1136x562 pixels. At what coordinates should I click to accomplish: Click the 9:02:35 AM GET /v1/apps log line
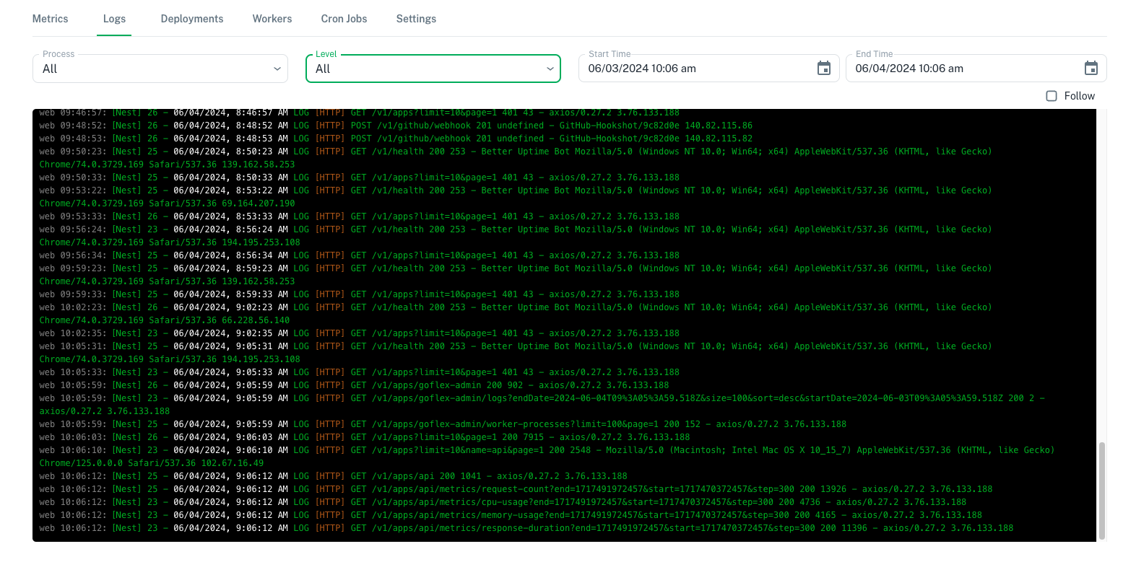[x=359, y=333]
